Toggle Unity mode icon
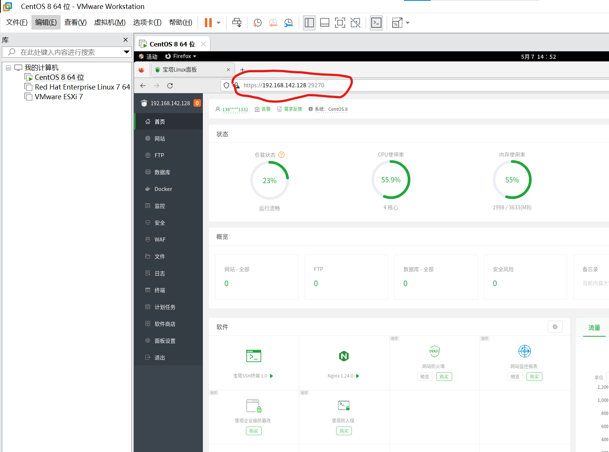This screenshot has width=609, height=452. coord(355,23)
